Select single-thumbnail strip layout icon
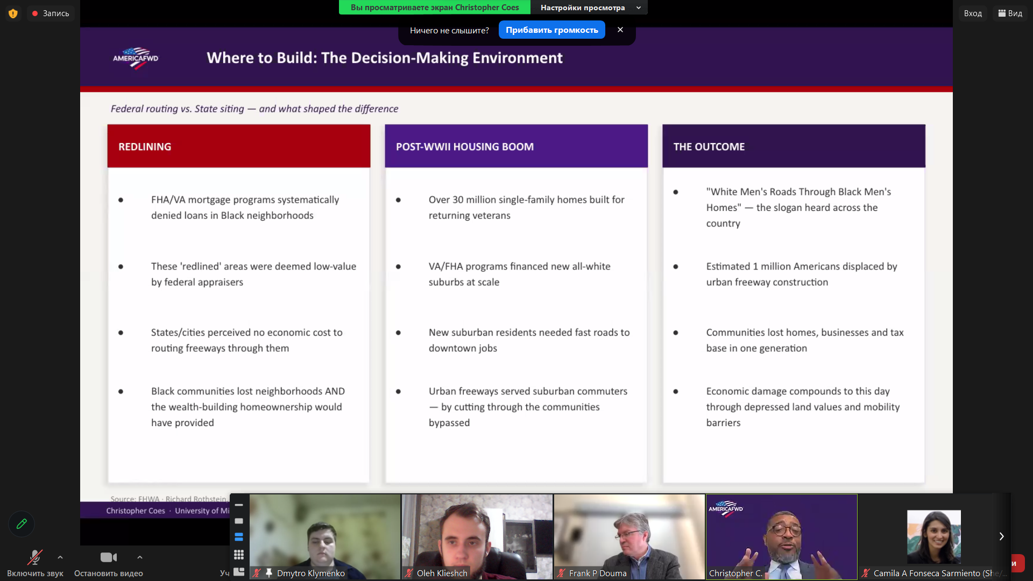Viewport: 1033px width, 581px height. coord(239,521)
